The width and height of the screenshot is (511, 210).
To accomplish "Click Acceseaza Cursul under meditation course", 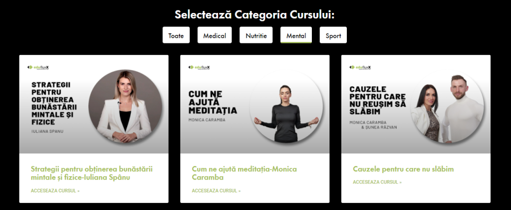I will click(x=216, y=191).
